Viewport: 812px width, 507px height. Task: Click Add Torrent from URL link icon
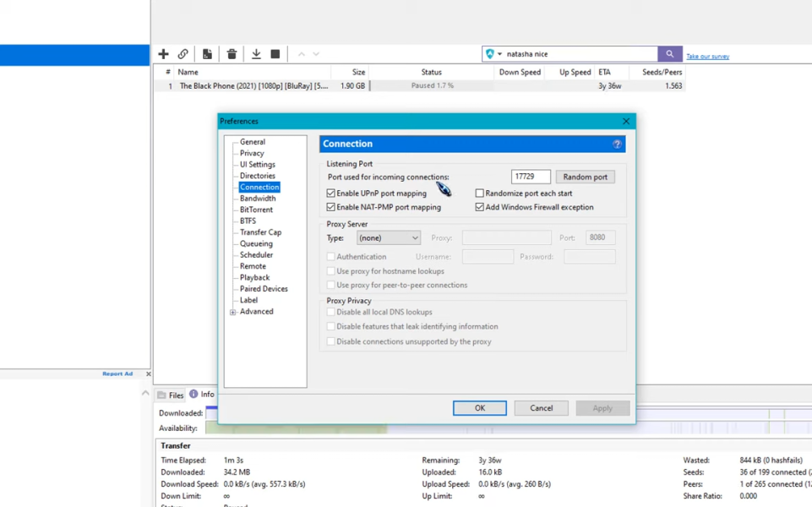point(183,54)
